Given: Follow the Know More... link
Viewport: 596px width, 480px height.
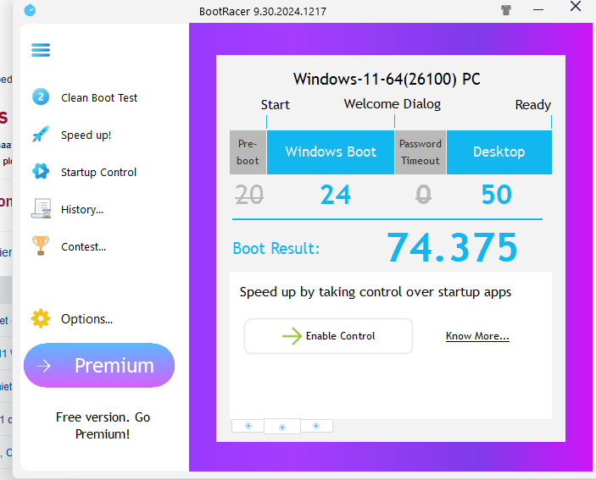Looking at the screenshot, I should pos(477,336).
